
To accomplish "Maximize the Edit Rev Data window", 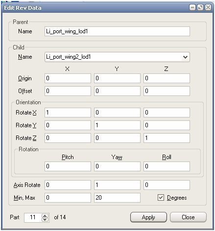I will (200, 7).
